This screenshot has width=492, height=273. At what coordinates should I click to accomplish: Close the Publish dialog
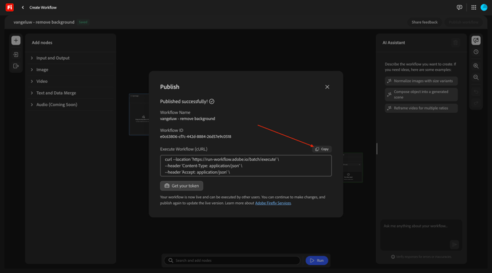(x=327, y=87)
